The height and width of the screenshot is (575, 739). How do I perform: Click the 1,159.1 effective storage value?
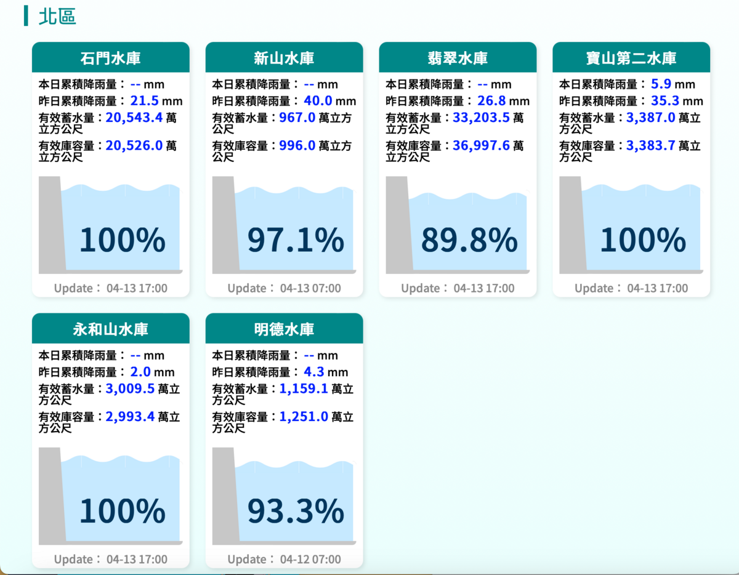pos(304,388)
